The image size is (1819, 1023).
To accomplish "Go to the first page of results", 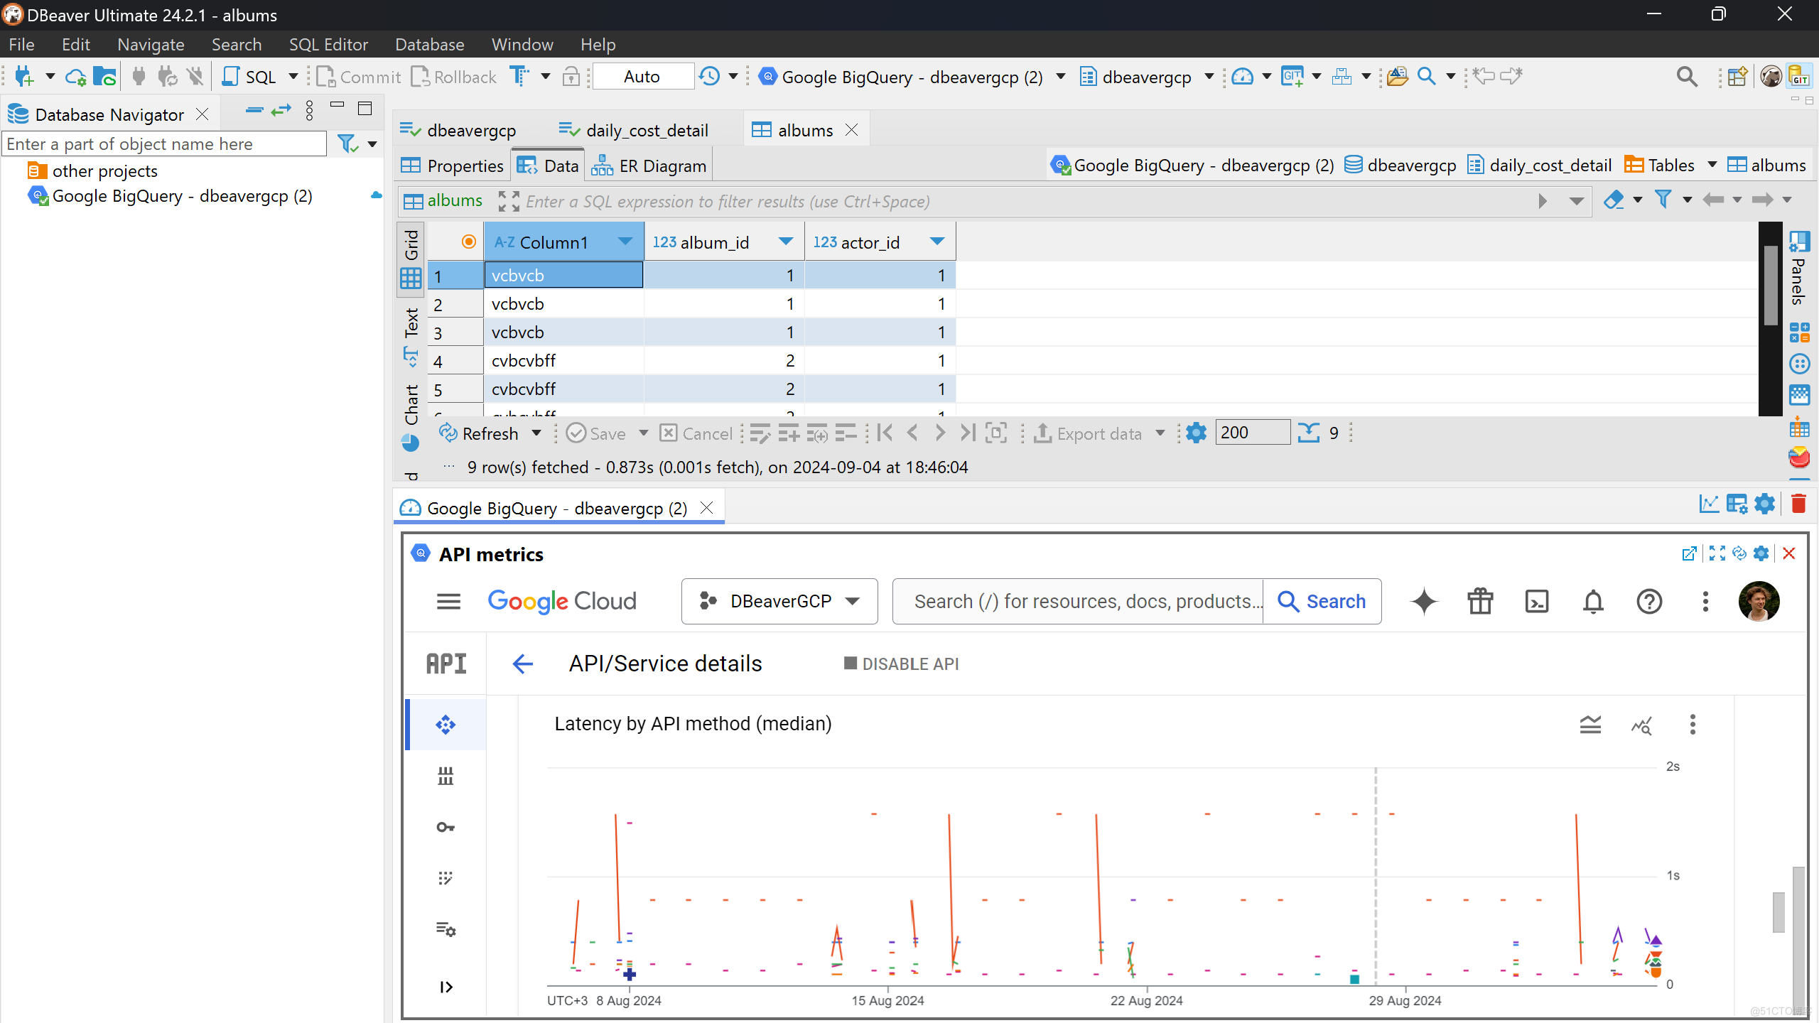I will 885,433.
